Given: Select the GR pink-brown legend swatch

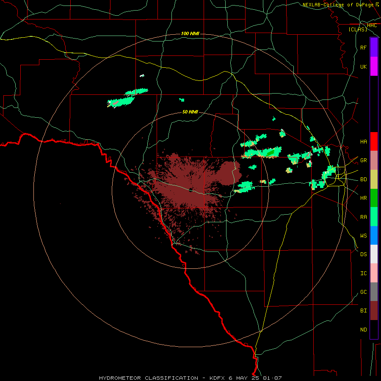Looking at the screenshot, I should tap(374, 160).
